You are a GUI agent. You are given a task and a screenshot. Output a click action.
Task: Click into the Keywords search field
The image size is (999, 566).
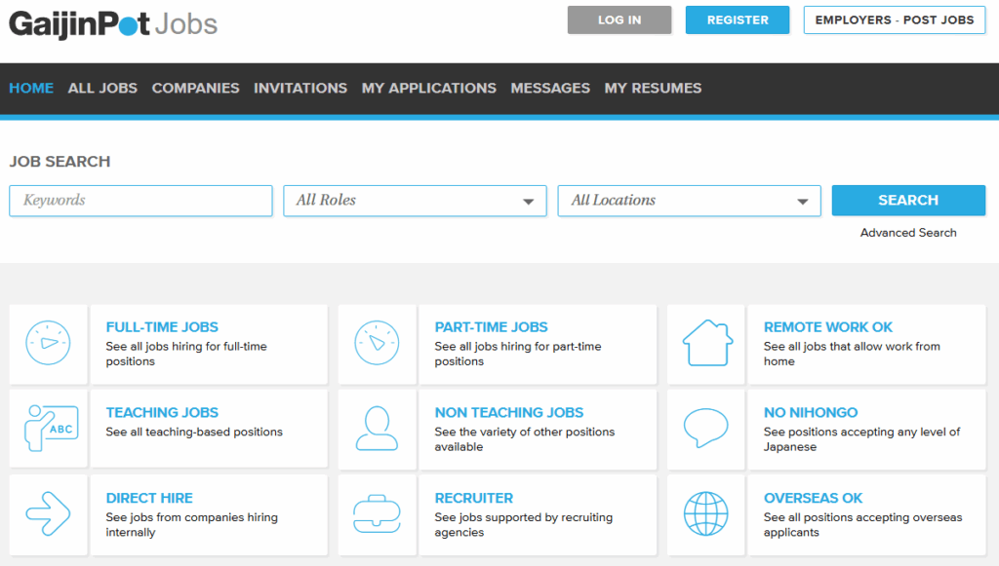pos(140,201)
